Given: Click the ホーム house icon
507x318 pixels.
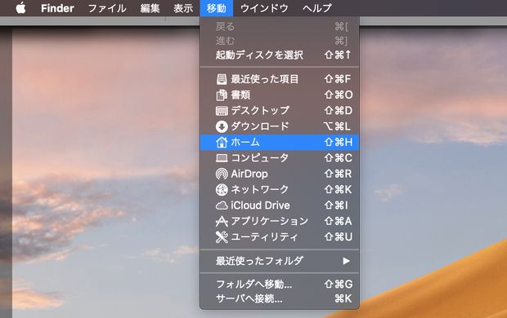Looking at the screenshot, I should [222, 142].
